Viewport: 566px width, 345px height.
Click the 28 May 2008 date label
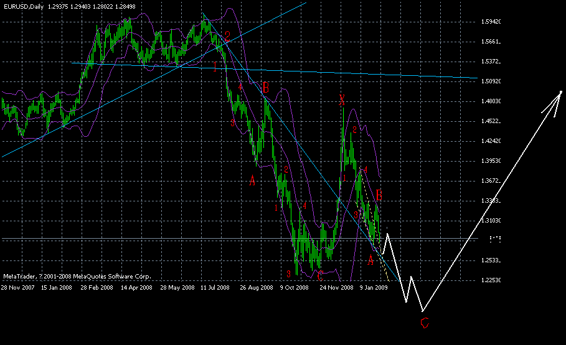(x=177, y=288)
